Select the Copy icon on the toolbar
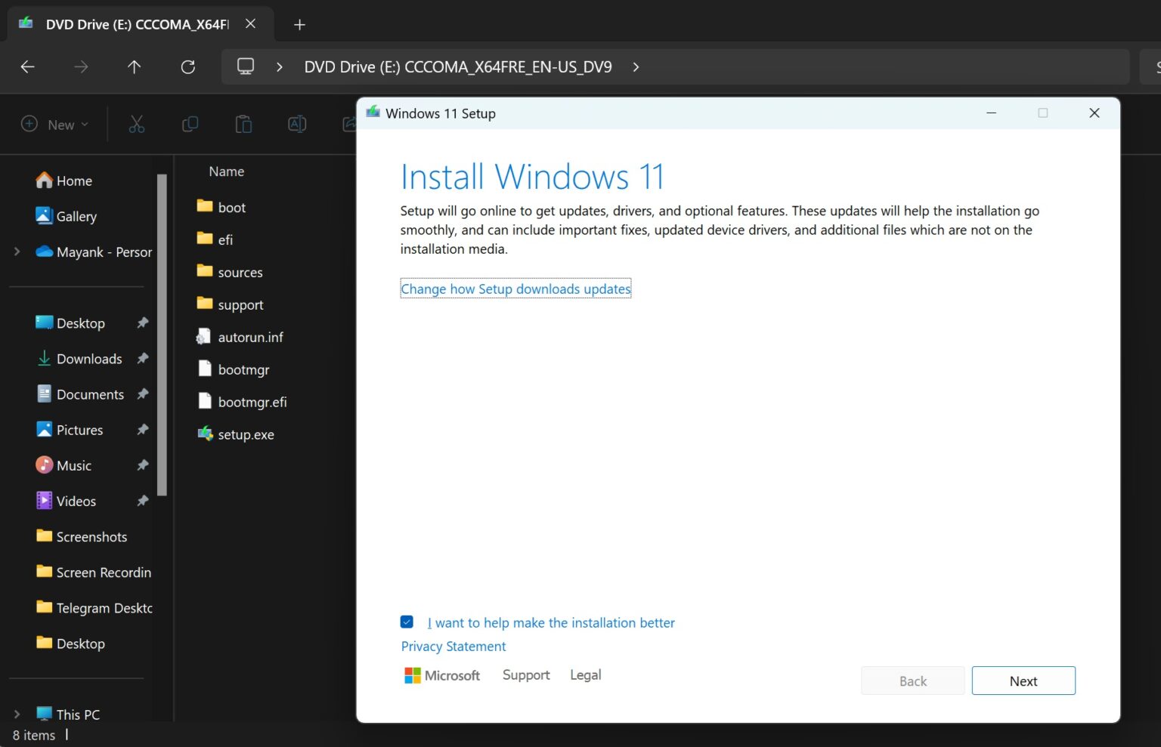This screenshot has height=747, width=1161. [190, 124]
